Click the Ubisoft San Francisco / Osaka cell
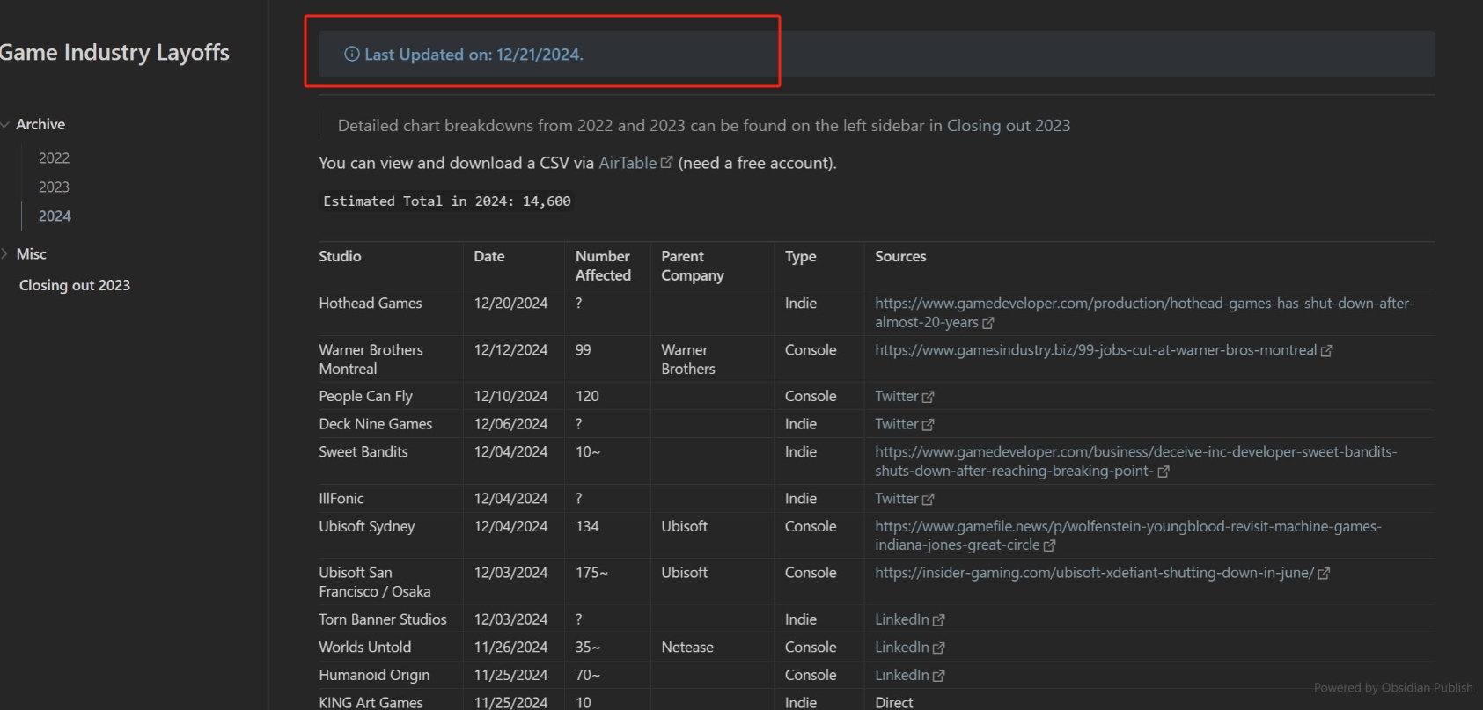The image size is (1483, 710). coord(375,582)
